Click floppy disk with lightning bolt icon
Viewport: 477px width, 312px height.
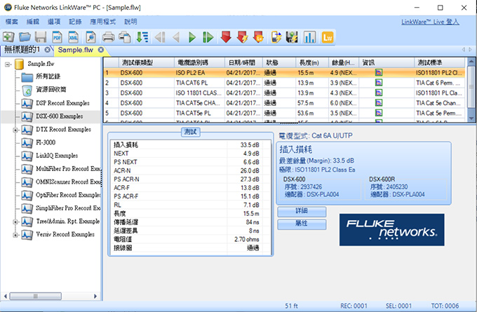pyautogui.click(x=293, y=37)
